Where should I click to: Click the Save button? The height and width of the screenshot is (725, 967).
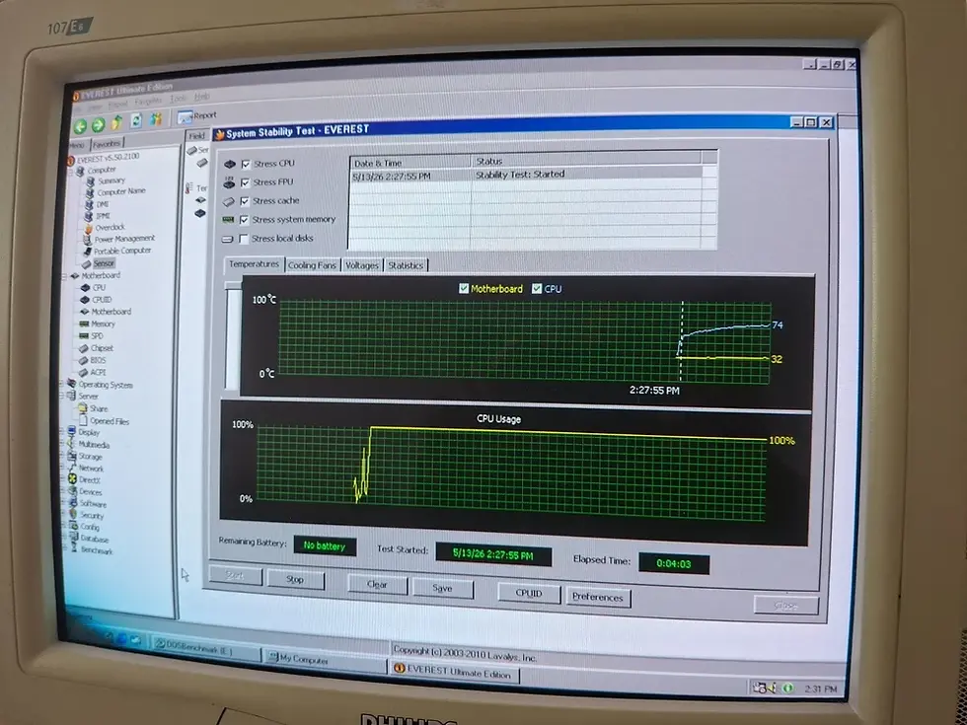[x=443, y=588]
